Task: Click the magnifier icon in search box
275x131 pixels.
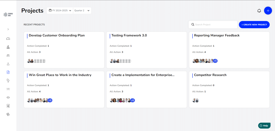Action: tap(193, 24)
